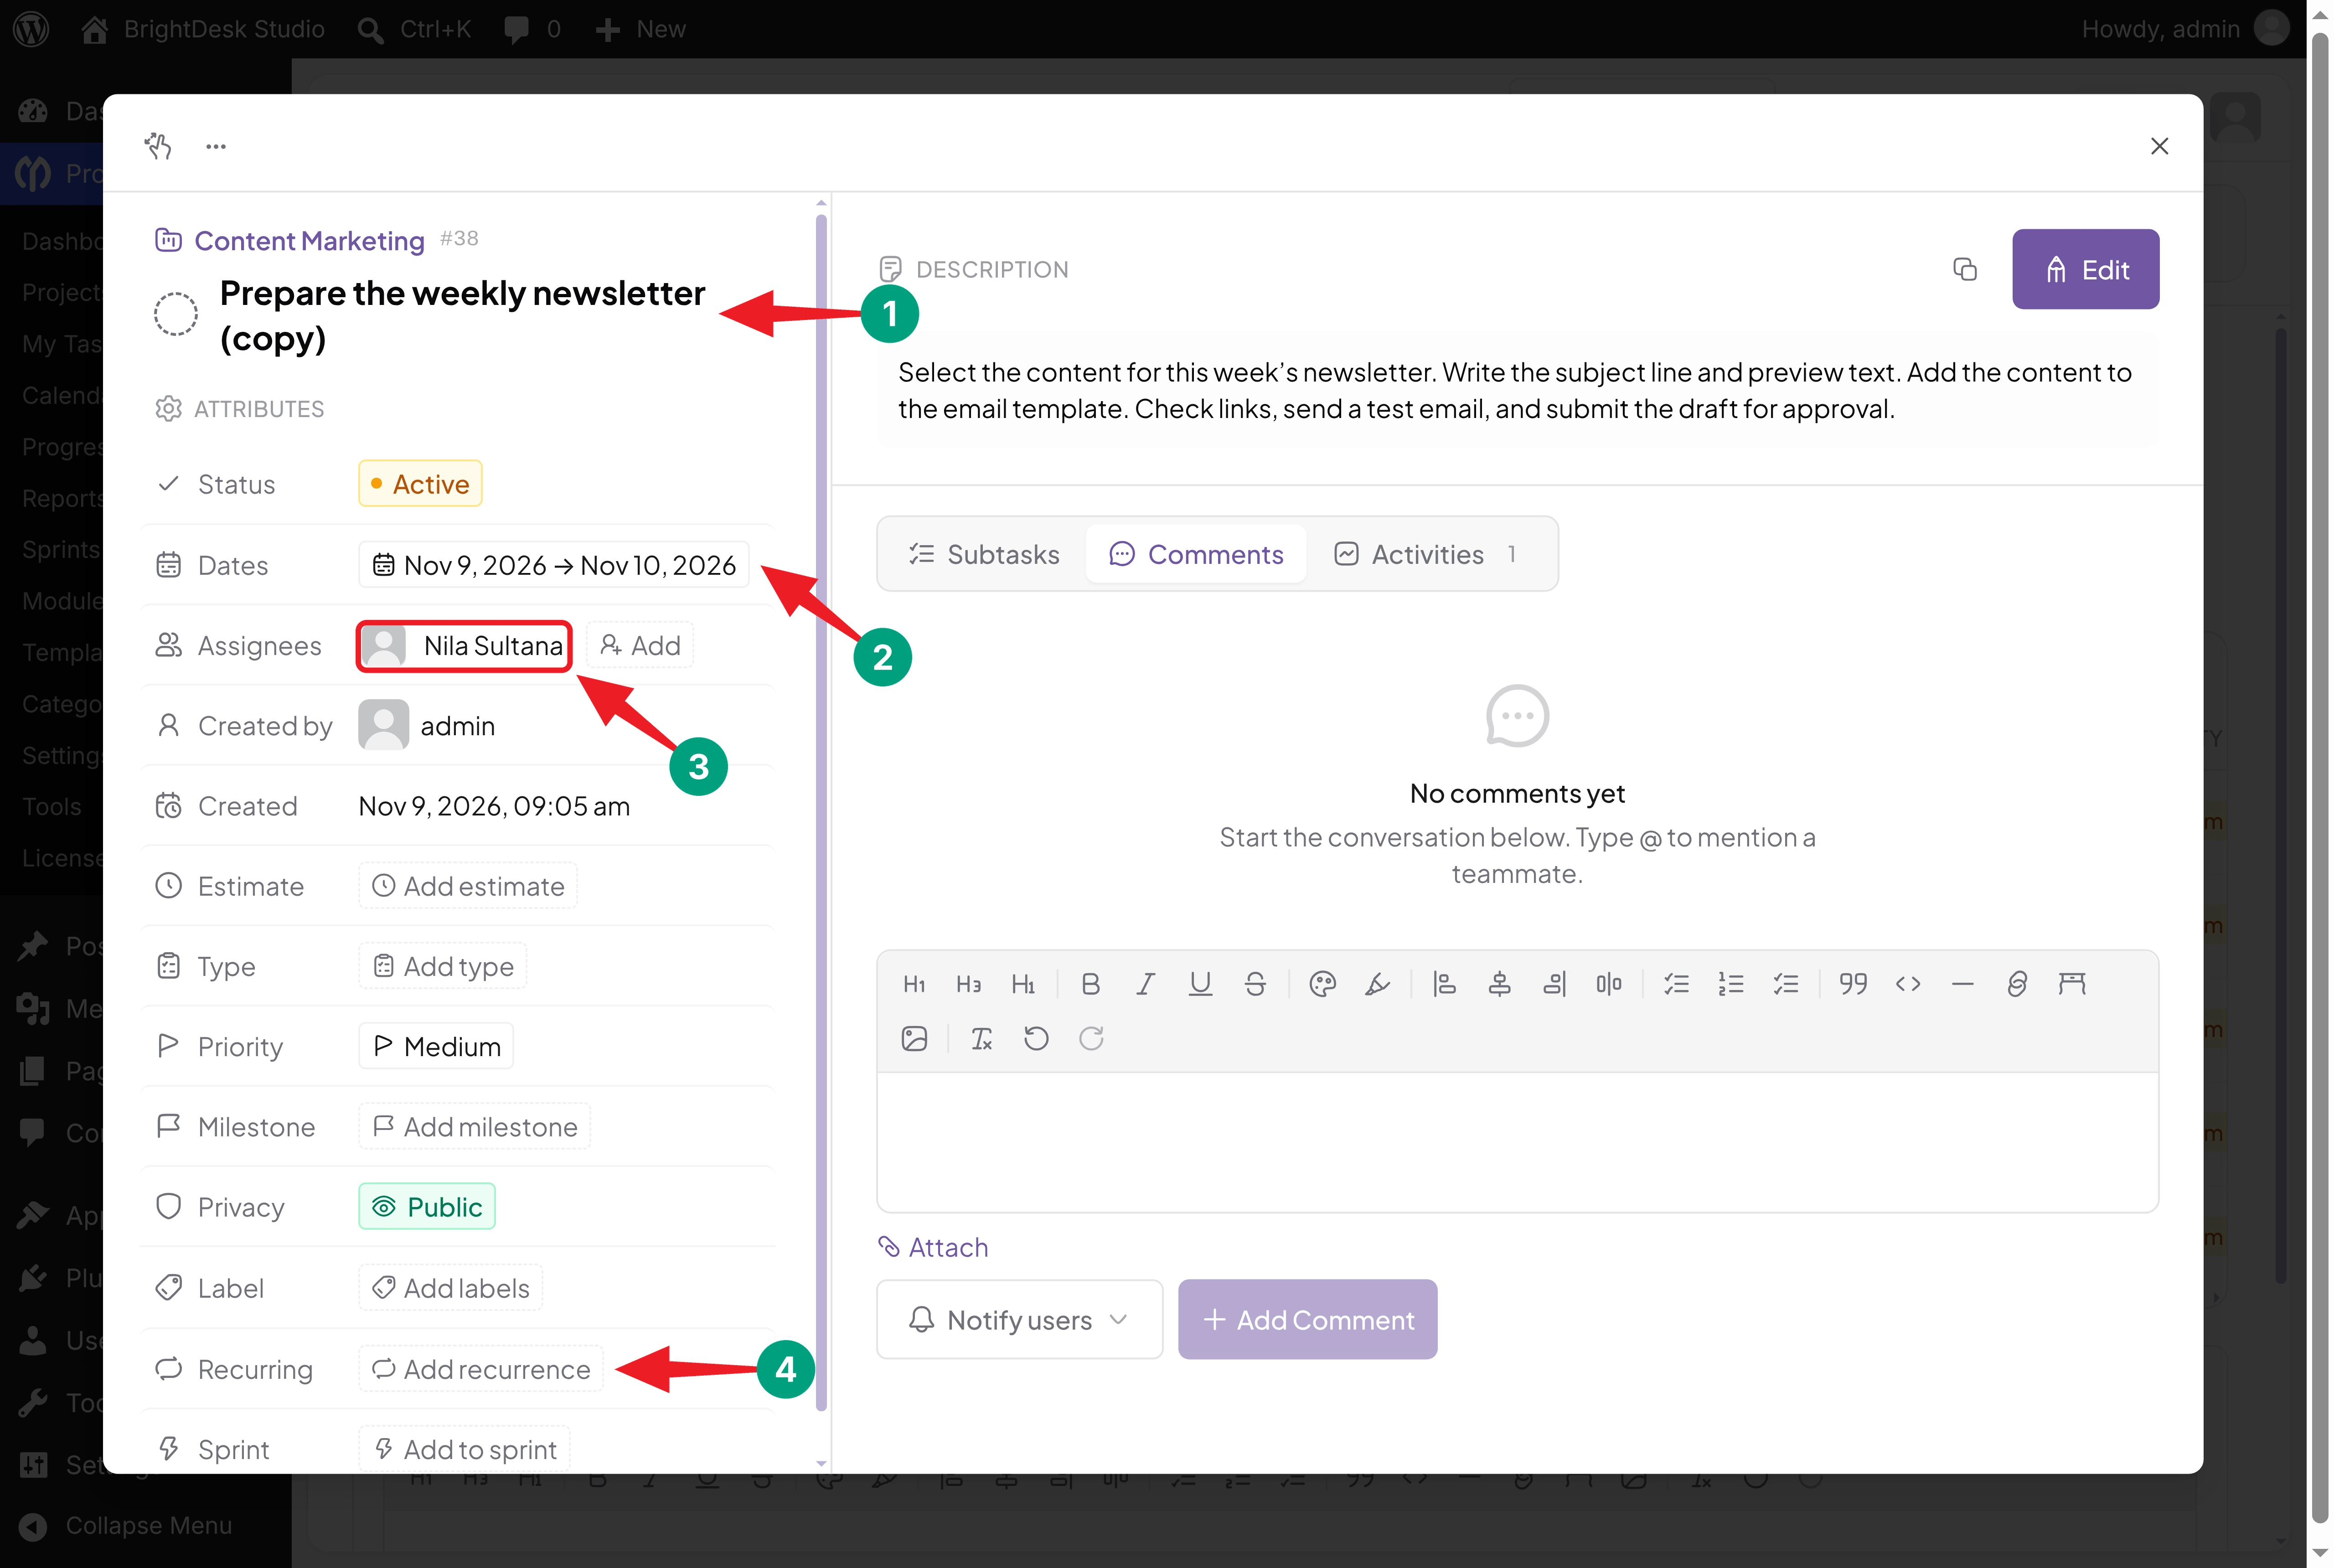2334x1568 pixels.
Task: Toggle underline in comment toolbar
Action: [x=1200, y=984]
